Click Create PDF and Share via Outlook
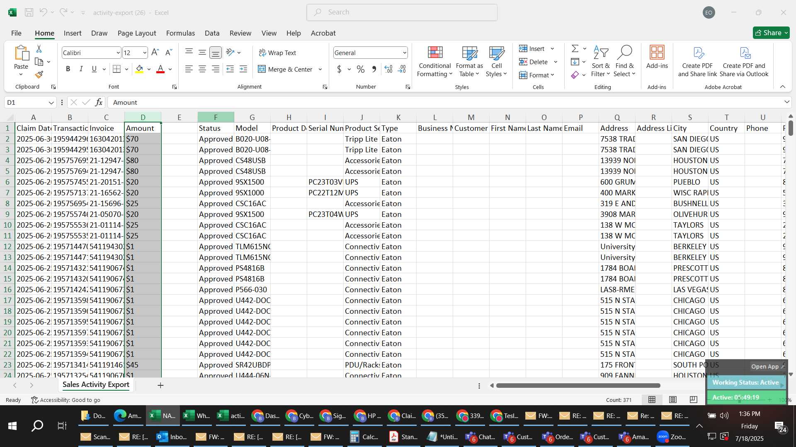This screenshot has height=447, width=796. click(744, 61)
